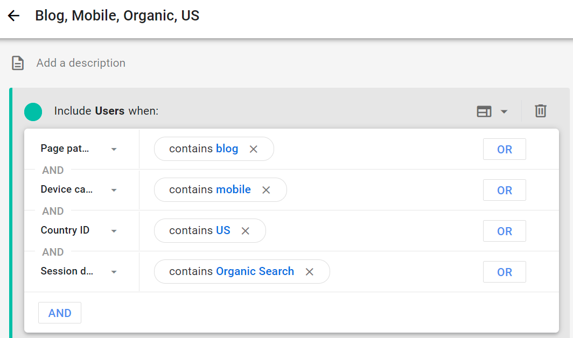The width and height of the screenshot is (573, 338).
Task: Add OR condition to Page path row
Action: (x=504, y=150)
